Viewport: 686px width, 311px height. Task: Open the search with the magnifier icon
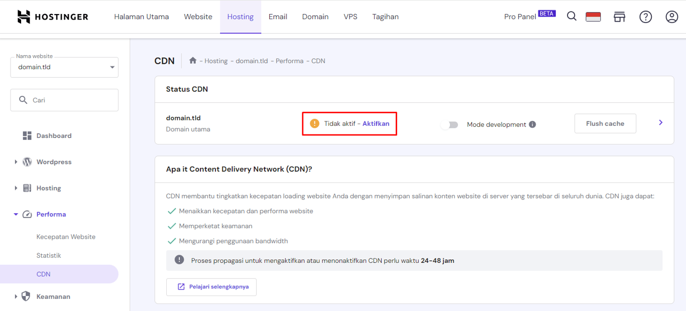click(571, 16)
